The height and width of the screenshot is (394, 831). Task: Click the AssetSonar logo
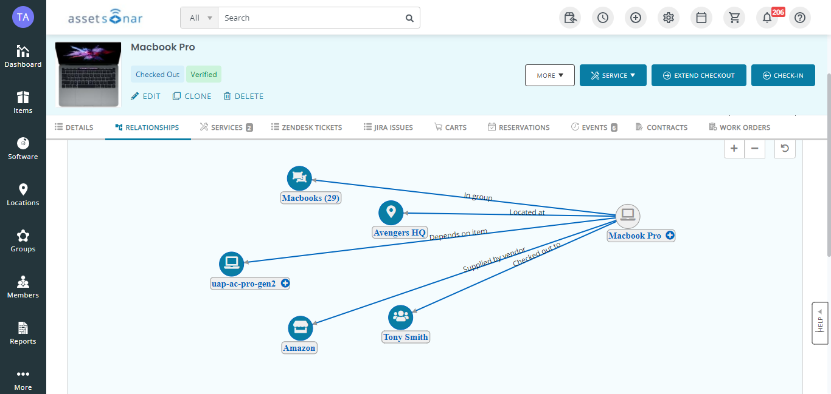(x=105, y=18)
